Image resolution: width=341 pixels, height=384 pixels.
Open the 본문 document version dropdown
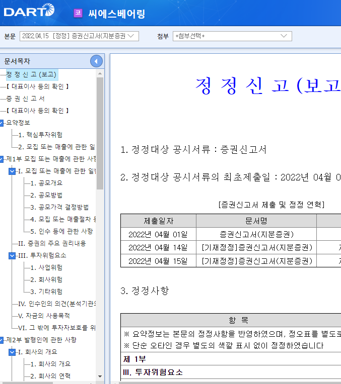click(x=79, y=36)
